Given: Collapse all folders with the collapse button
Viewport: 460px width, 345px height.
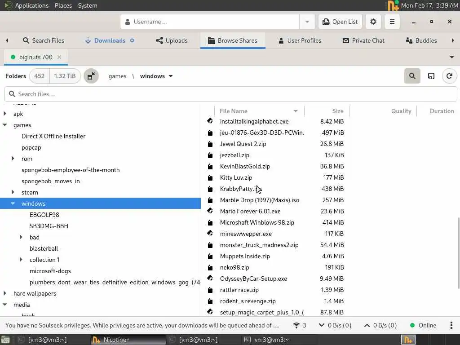Looking at the screenshot, I should point(91,76).
